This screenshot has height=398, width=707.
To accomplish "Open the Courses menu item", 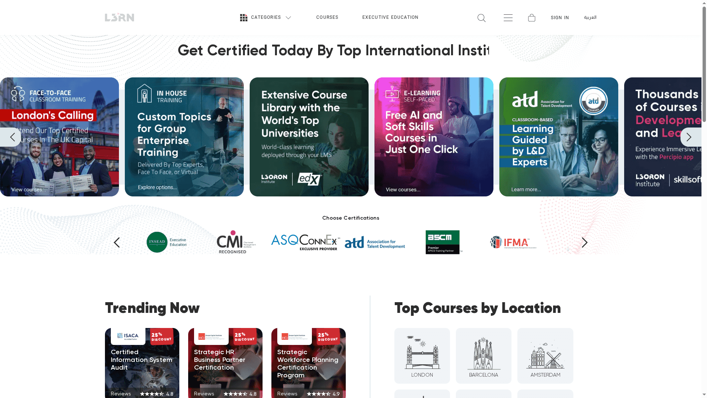I will click(327, 18).
